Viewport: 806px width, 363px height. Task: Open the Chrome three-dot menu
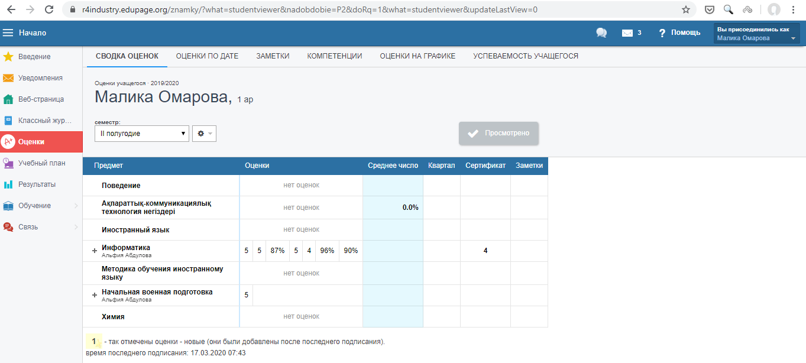point(793,10)
